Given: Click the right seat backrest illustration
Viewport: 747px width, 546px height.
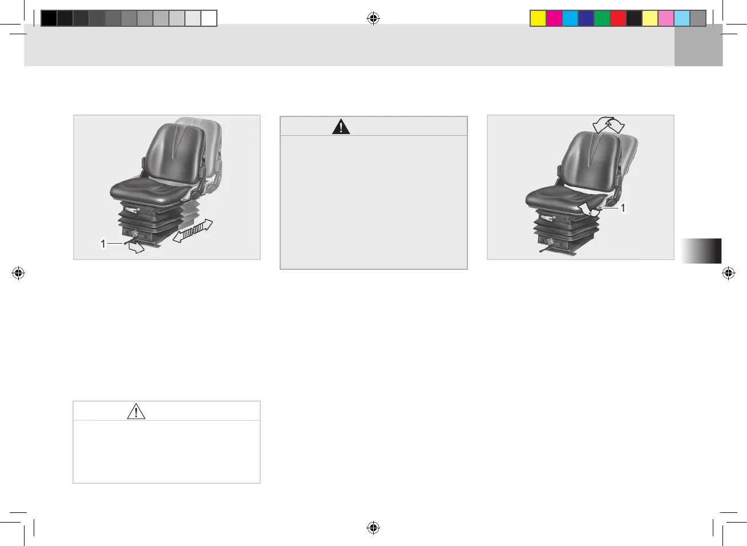Looking at the screenshot, I should (580, 187).
